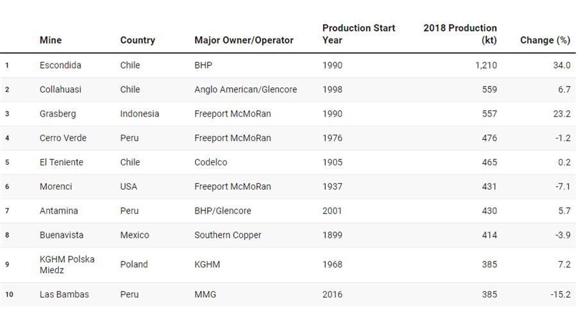Sort by the Change (%) header

(545, 40)
